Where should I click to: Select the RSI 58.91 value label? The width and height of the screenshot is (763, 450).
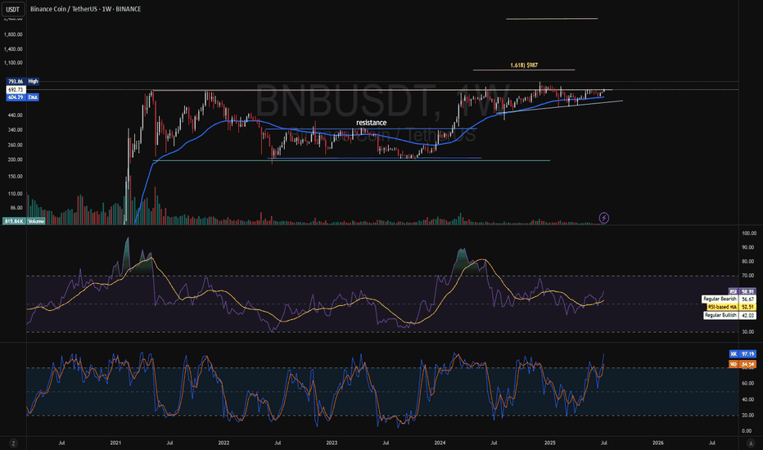[x=742, y=292]
